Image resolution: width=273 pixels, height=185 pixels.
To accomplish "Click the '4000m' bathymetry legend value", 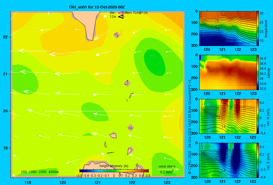I will [54, 172].
